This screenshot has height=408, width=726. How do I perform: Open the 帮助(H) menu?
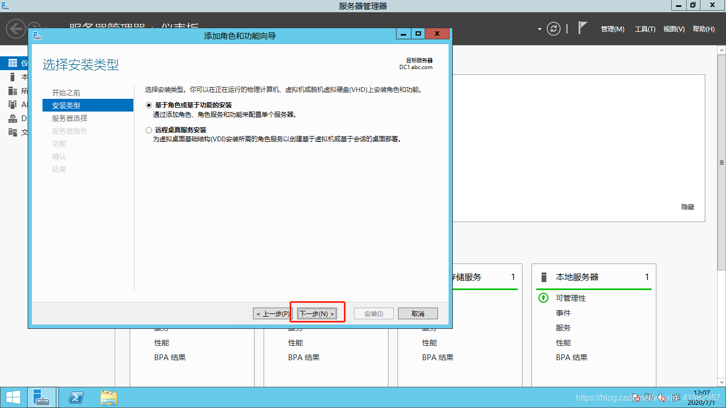click(x=704, y=29)
